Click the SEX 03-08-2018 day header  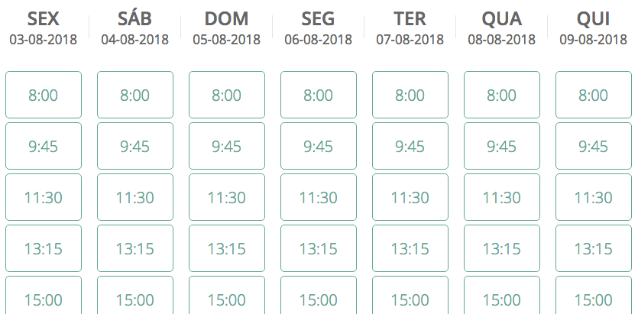(43, 28)
